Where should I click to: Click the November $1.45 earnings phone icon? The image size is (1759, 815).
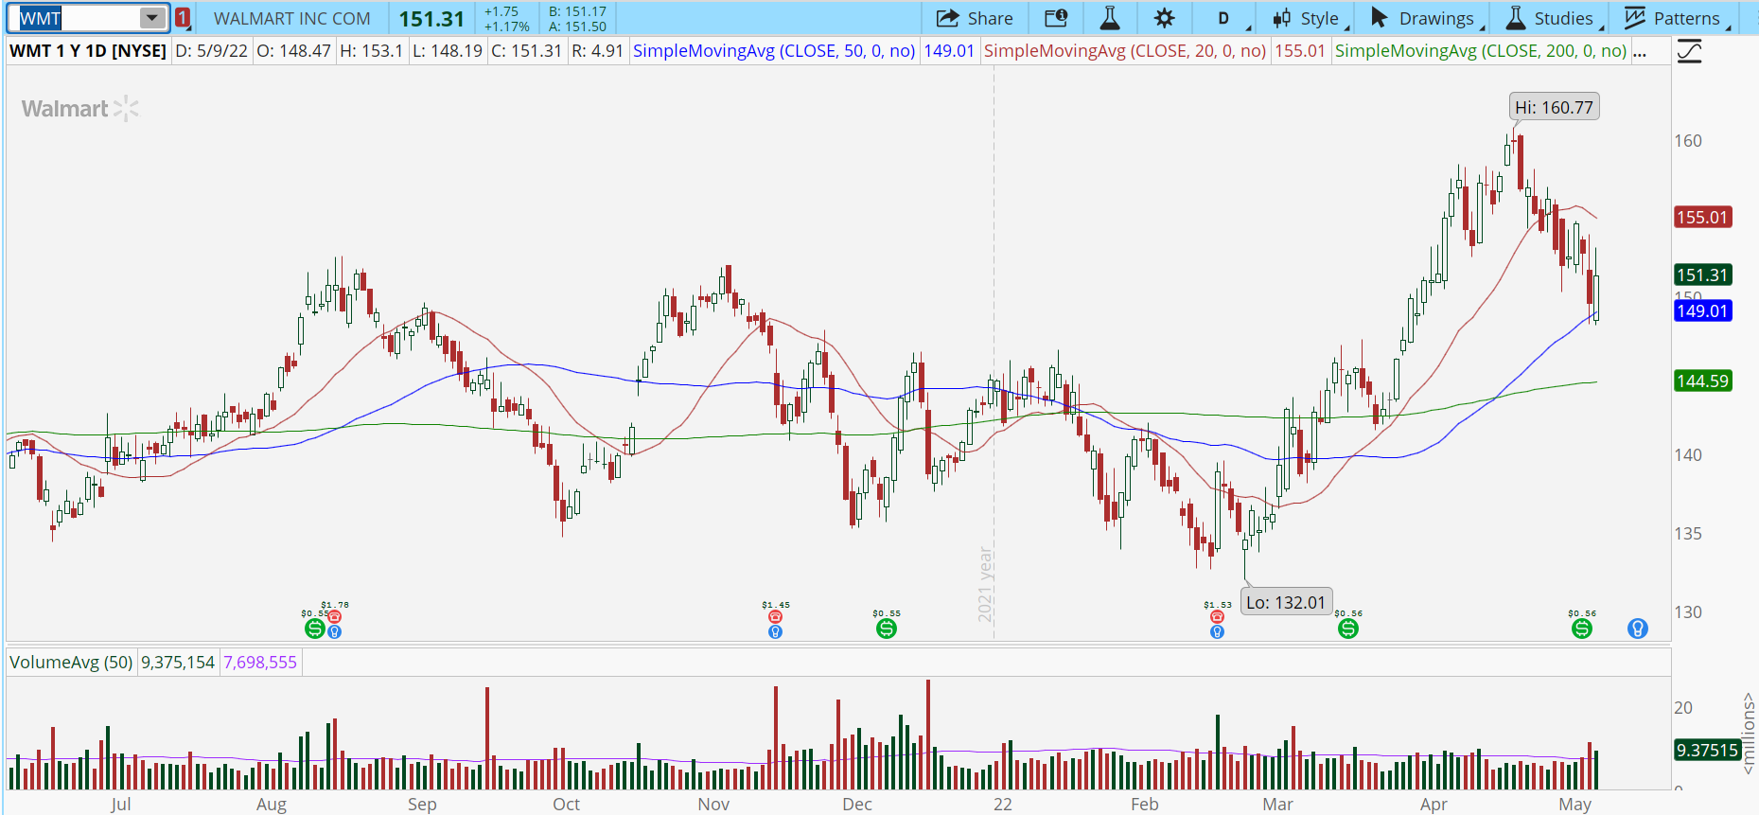coord(775,617)
